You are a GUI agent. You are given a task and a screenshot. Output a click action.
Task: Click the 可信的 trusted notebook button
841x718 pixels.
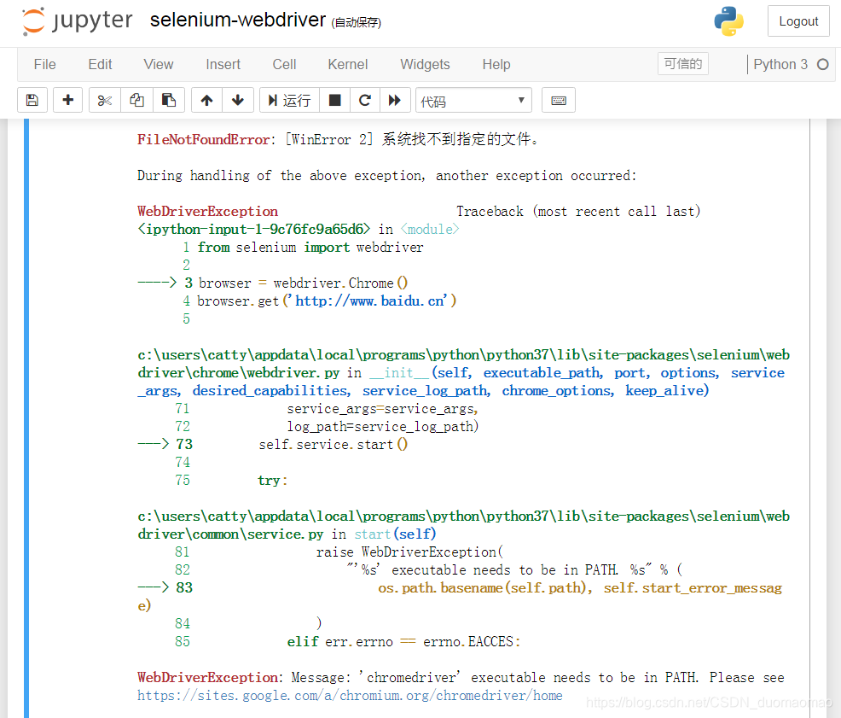[682, 64]
